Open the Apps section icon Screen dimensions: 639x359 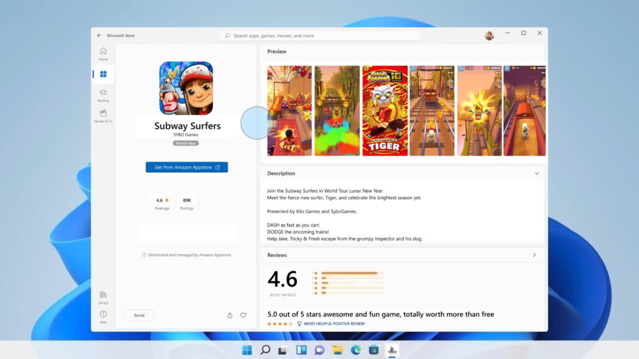click(x=103, y=74)
